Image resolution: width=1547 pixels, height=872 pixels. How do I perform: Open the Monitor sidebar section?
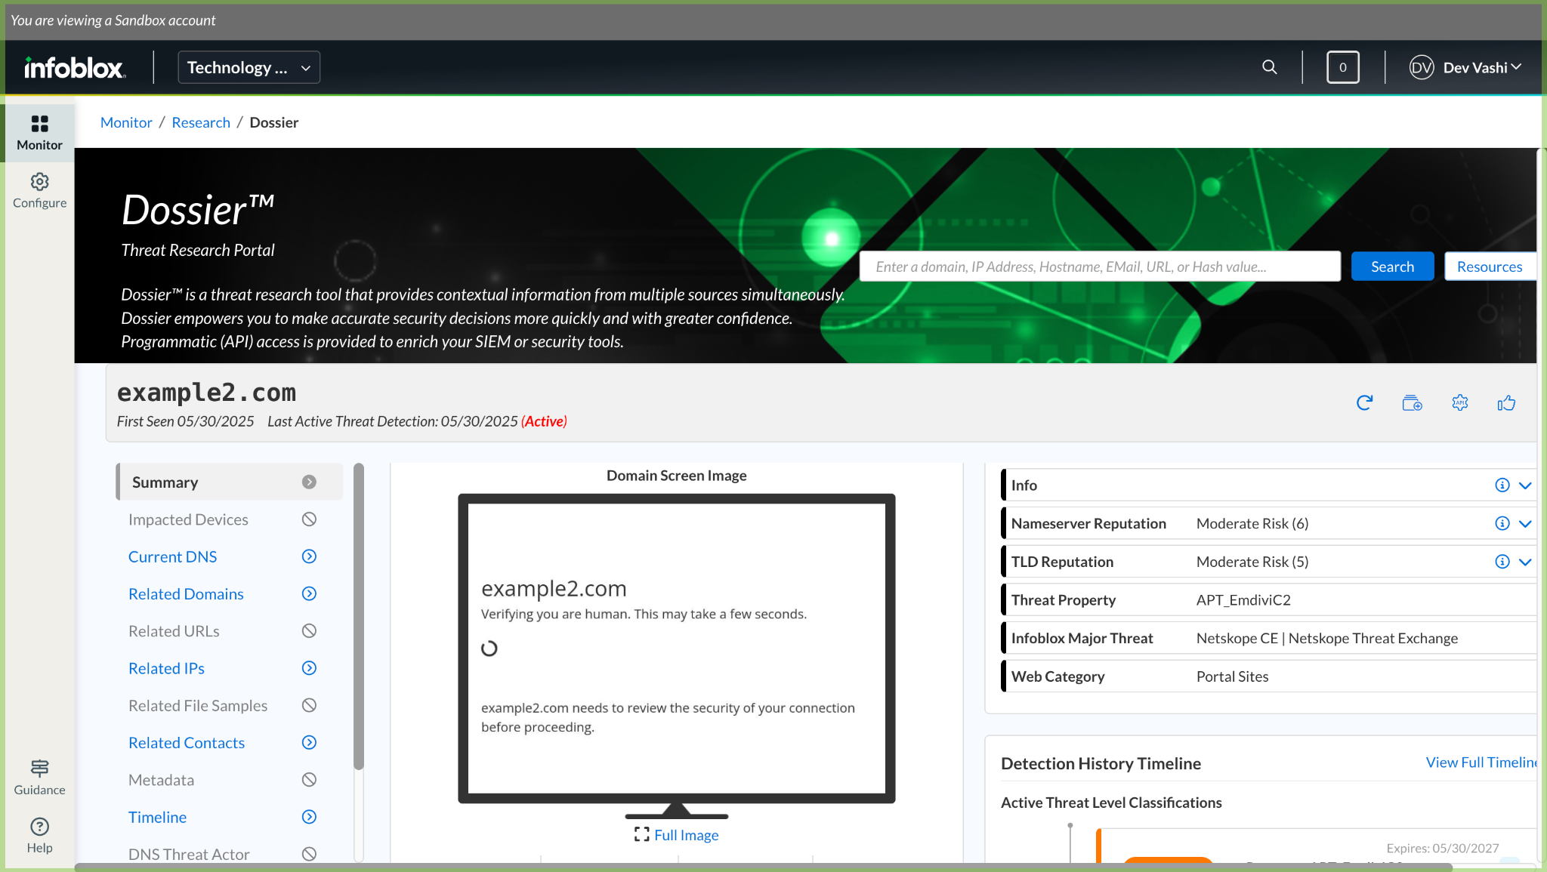coord(39,133)
